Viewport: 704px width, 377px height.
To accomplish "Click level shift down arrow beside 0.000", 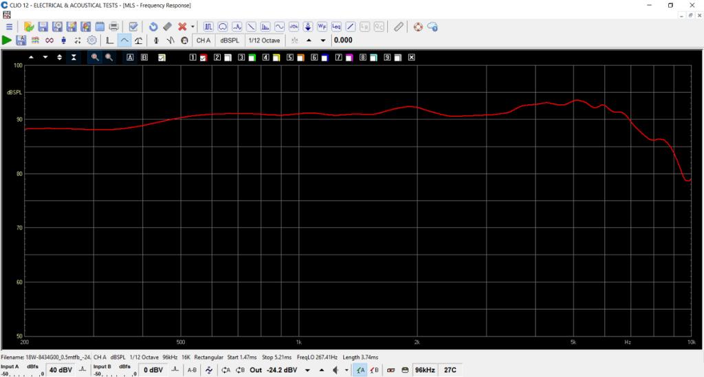I will tap(323, 41).
